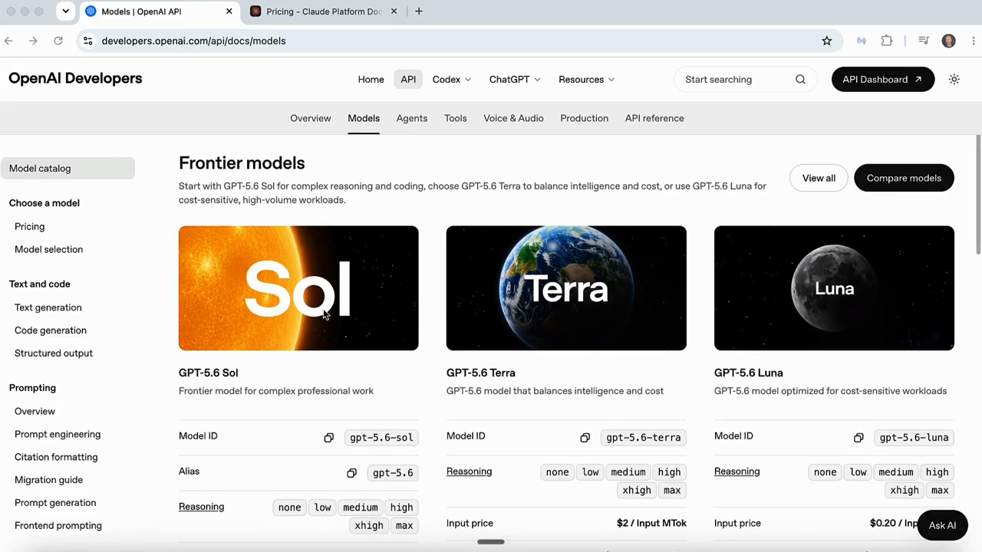The image size is (982, 552).
Task: Open the Models tab
Action: 364,118
